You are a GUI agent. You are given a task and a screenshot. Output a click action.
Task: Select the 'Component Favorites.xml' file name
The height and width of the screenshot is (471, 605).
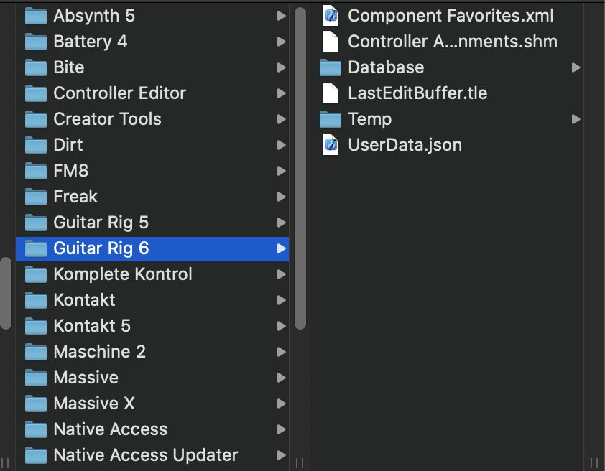[x=451, y=16]
